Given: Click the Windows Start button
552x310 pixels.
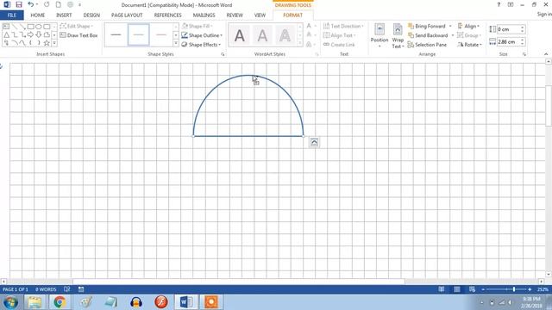Looking at the screenshot, I should (10, 302).
